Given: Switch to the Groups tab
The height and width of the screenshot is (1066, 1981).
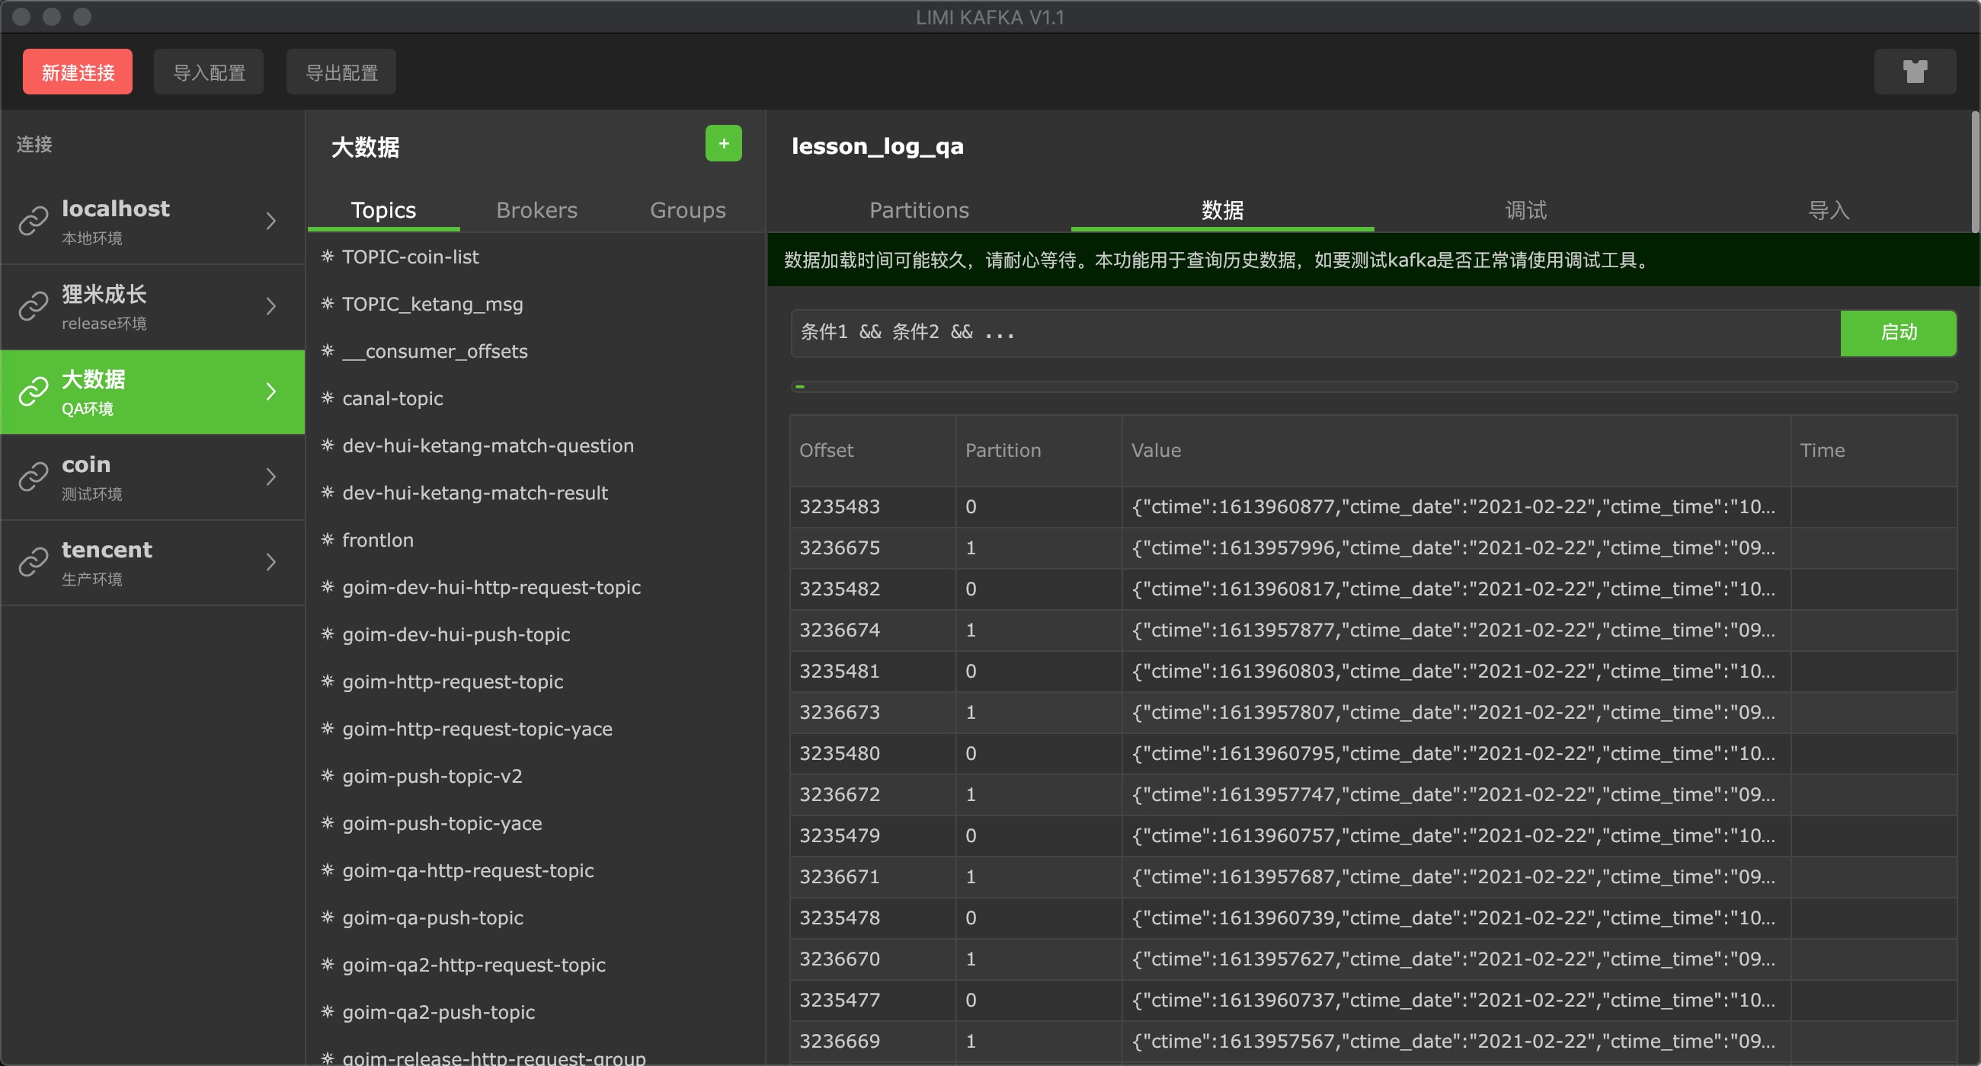Looking at the screenshot, I should click(688, 211).
